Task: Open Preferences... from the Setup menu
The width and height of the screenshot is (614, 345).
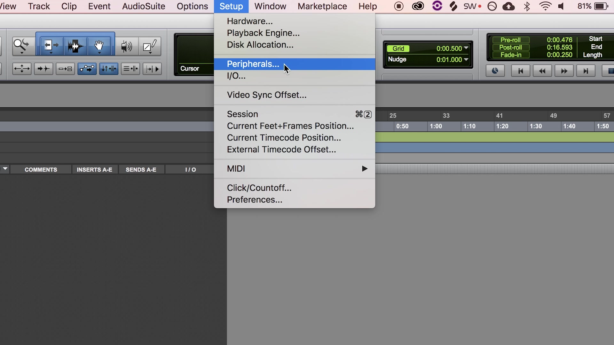Action: (295, 200)
